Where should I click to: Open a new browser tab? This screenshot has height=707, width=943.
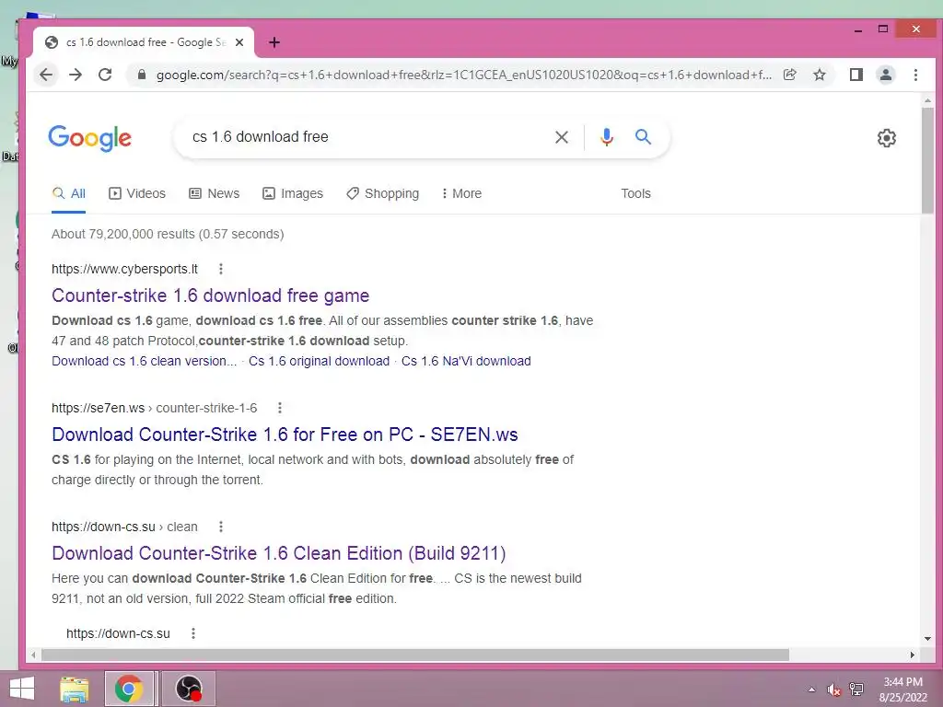[x=274, y=42]
